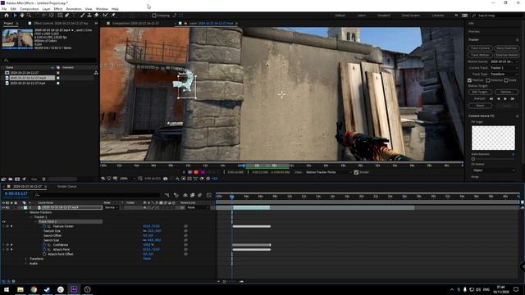Click the After Effects taskbar icon
This screenshot has height=295, width=525.
74,289
